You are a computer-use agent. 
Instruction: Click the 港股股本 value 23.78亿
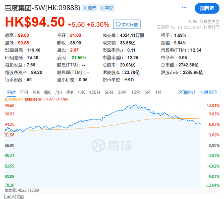pyautogui.click(x=132, y=73)
